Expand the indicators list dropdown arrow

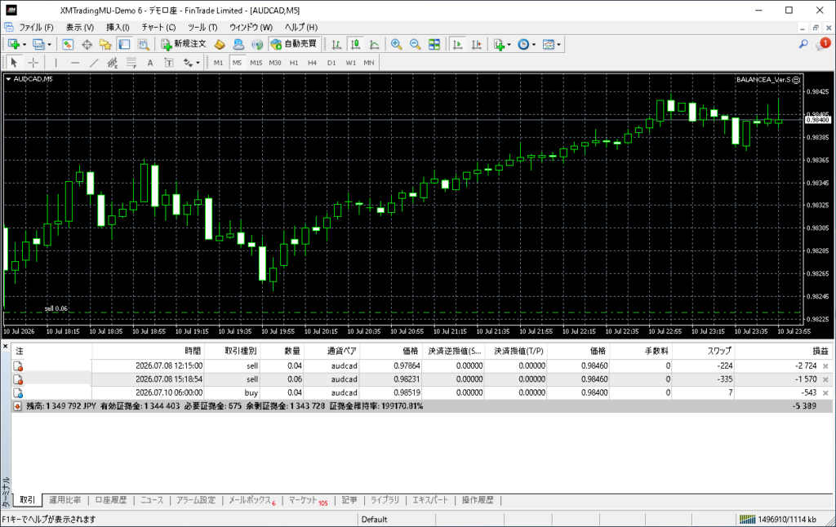point(509,45)
